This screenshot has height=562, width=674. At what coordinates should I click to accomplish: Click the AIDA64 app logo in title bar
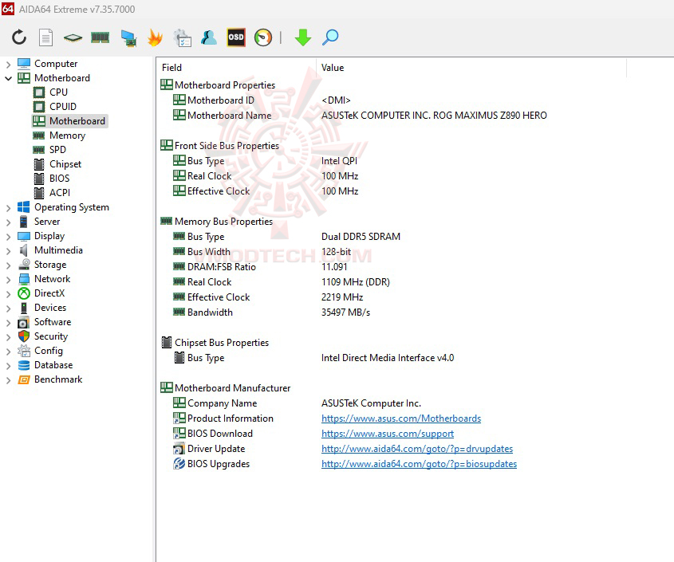tap(8, 9)
